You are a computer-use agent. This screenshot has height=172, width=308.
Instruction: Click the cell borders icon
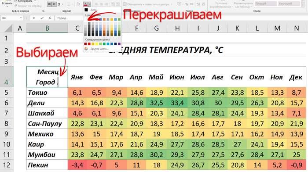point(69,4)
